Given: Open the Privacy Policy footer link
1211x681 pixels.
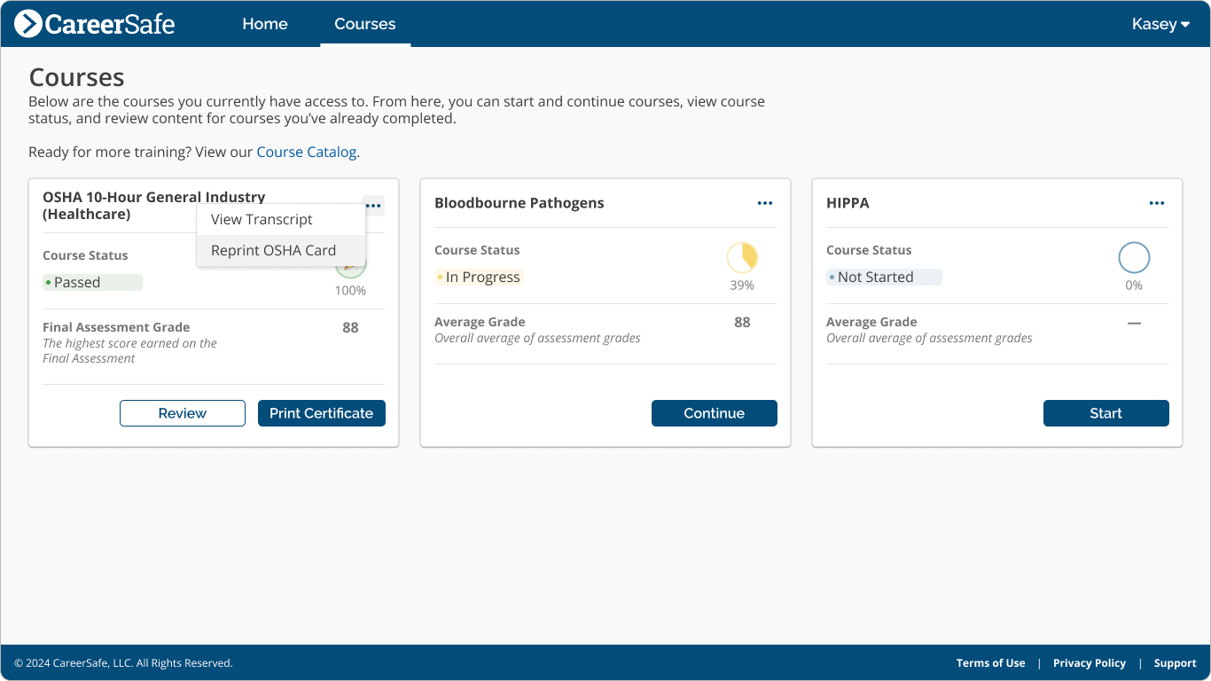Looking at the screenshot, I should click(1090, 663).
